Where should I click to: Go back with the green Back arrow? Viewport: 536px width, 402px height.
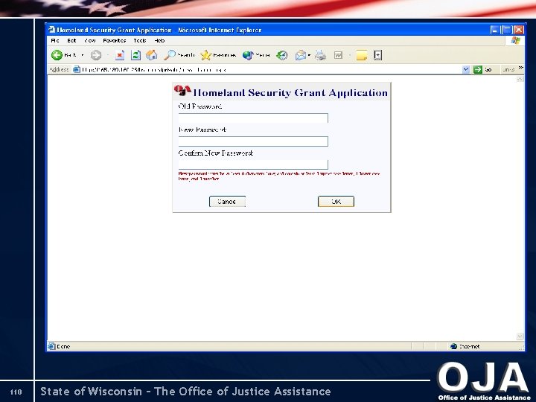57,55
